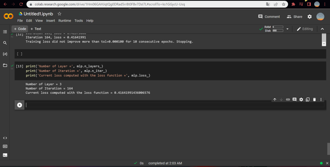Add a new Code cell
Viewport: 330px width, 167px height.
20,29
